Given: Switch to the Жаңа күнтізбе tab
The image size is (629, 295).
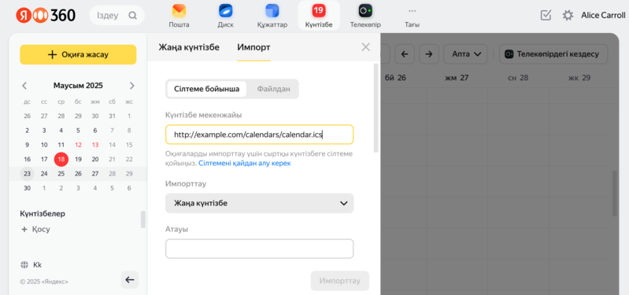Looking at the screenshot, I should coord(189,47).
